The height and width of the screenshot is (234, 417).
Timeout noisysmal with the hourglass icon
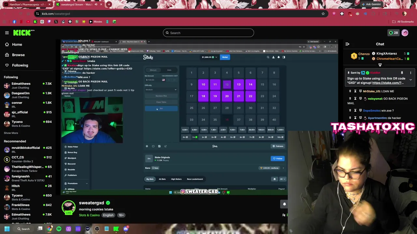(355, 98)
